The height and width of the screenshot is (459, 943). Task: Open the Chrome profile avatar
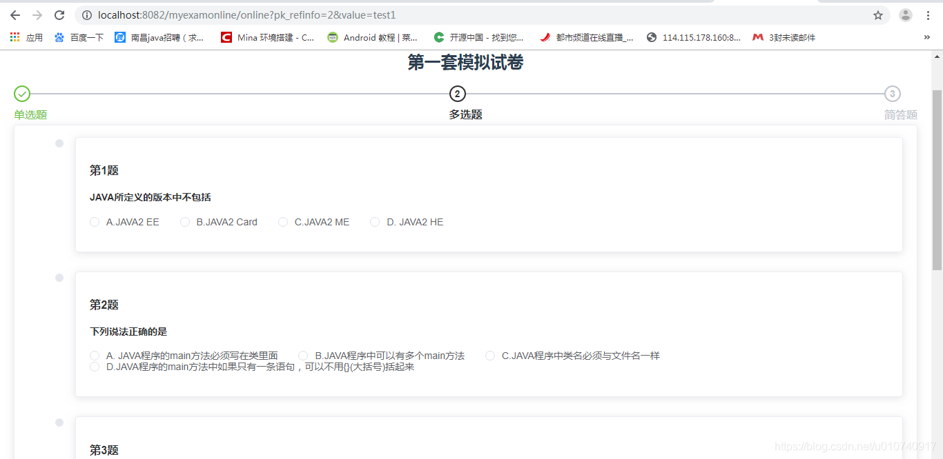point(906,15)
